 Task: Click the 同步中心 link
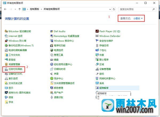click(x=58, y=78)
